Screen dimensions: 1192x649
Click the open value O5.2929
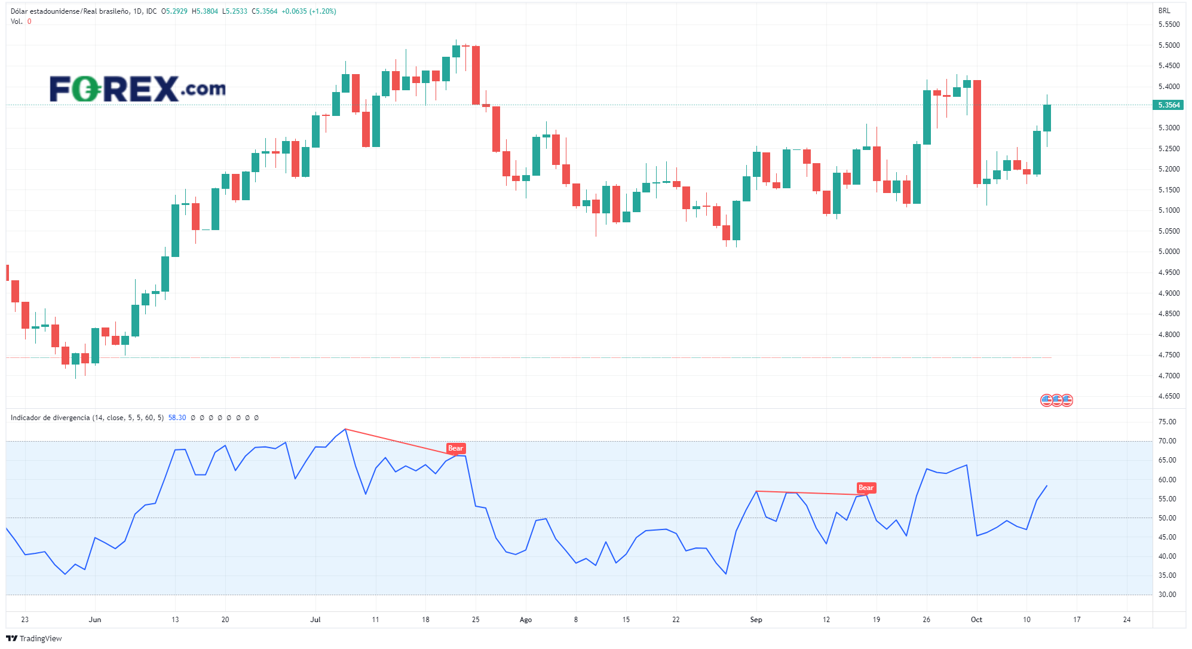click(174, 11)
